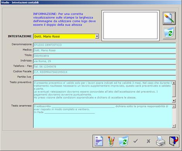Click inside the Testo preventivo text area
This screenshot has height=151, width=182.
(x=103, y=92)
